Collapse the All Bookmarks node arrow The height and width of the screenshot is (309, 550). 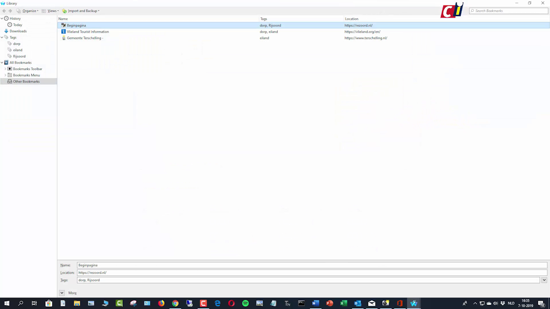(x=2, y=62)
